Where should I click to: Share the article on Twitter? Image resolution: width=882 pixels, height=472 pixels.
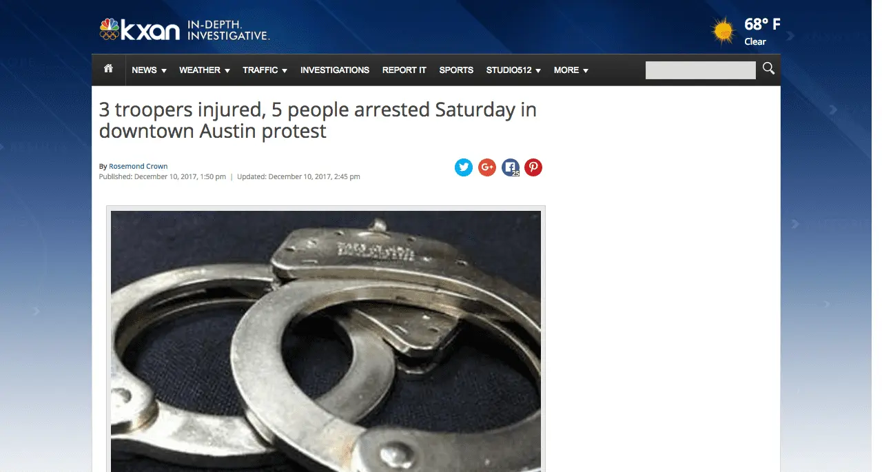pyautogui.click(x=464, y=167)
